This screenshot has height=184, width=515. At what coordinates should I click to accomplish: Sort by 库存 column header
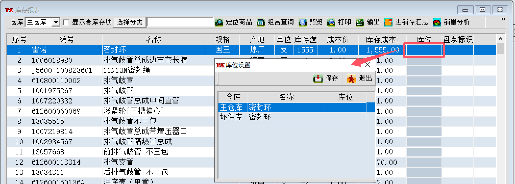click(x=305, y=40)
